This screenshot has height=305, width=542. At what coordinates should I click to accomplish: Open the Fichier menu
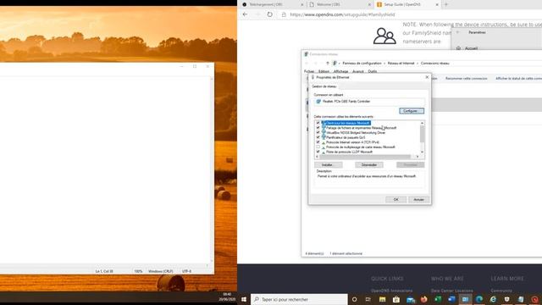click(309, 71)
